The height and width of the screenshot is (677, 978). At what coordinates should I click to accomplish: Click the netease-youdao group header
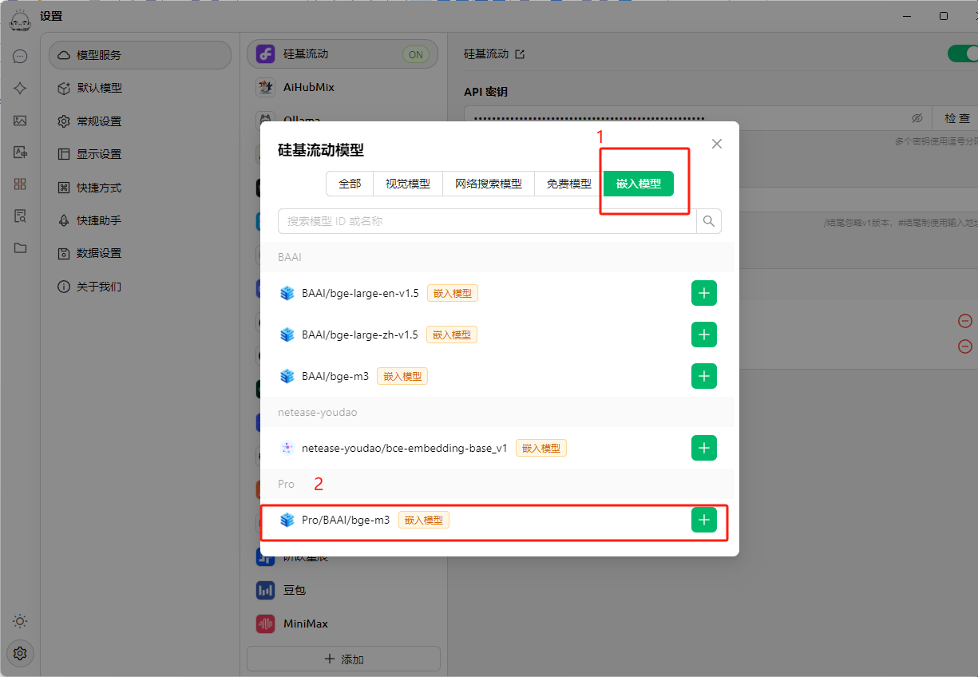coord(497,412)
